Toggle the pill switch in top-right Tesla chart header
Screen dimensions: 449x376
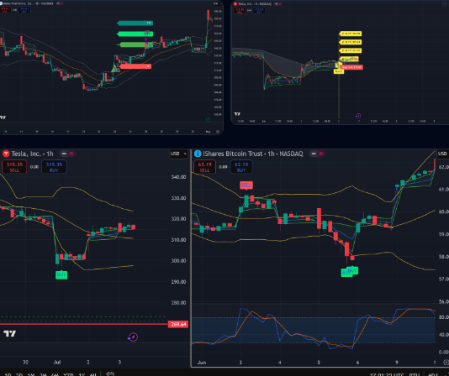click(x=277, y=4)
